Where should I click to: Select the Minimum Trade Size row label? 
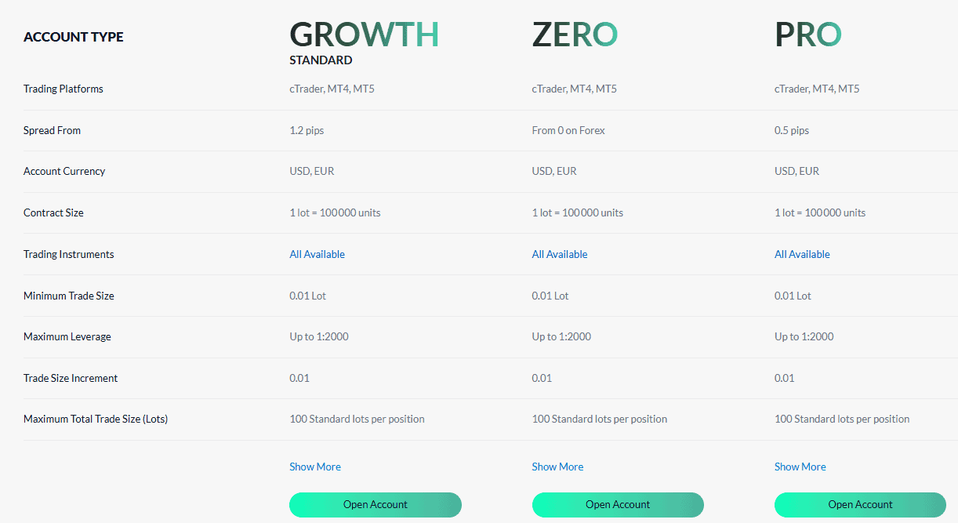tap(68, 296)
